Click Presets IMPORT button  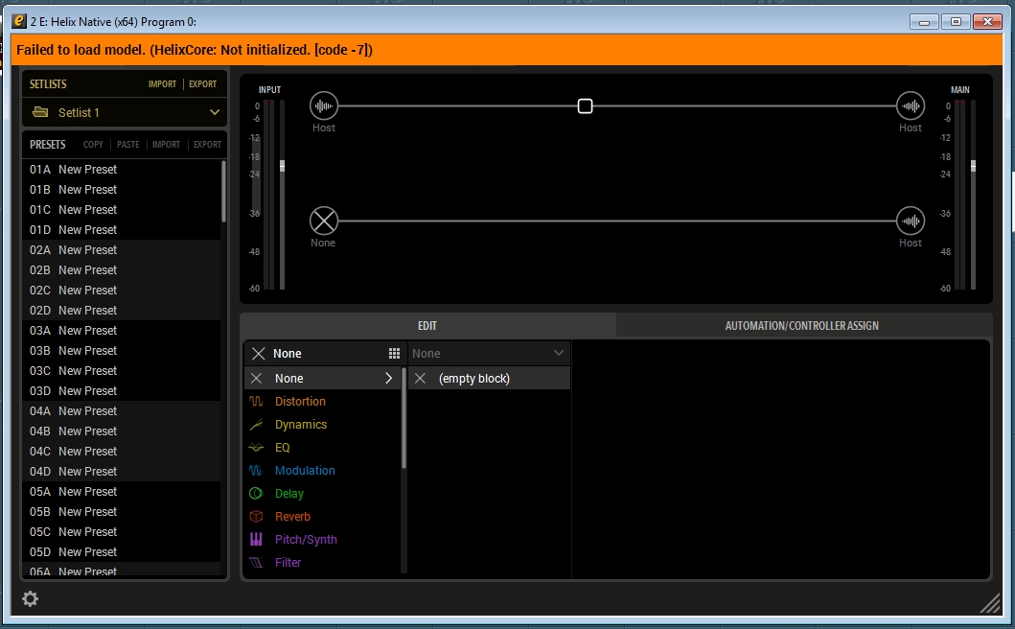[x=167, y=145]
